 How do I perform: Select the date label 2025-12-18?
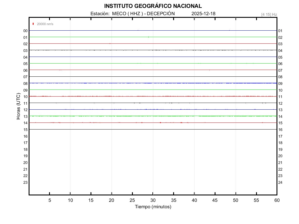[x=204, y=13]
